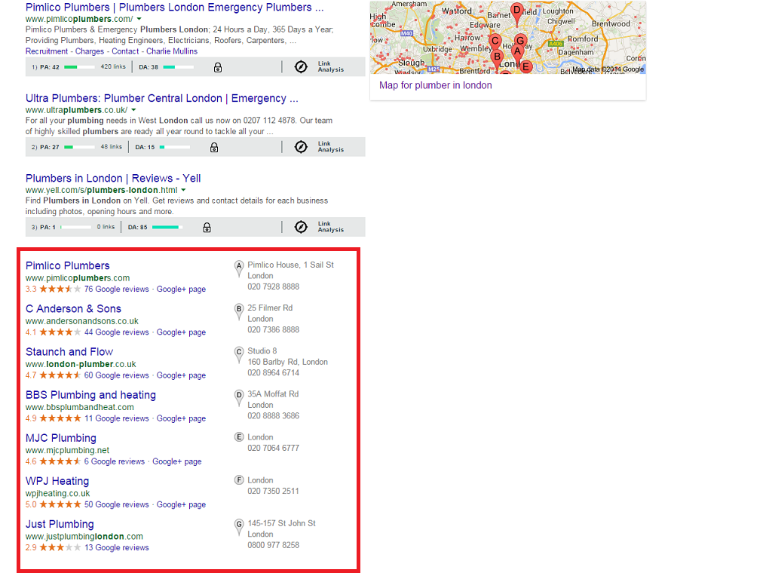The image size is (772, 585).
Task: Open the Just Plumbing listing
Action: coord(60,524)
